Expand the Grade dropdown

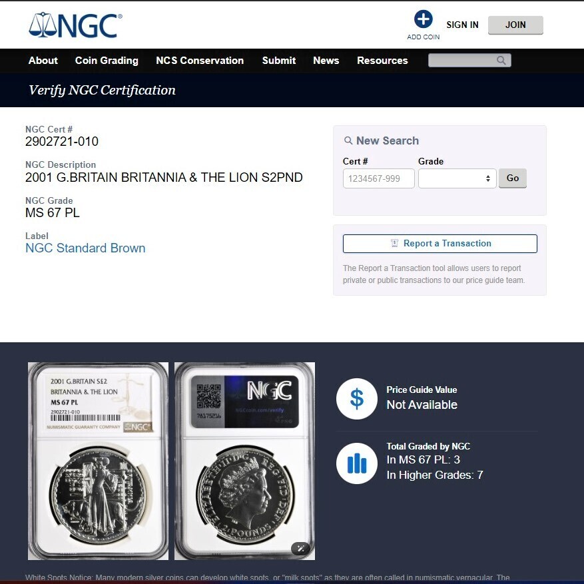click(457, 178)
